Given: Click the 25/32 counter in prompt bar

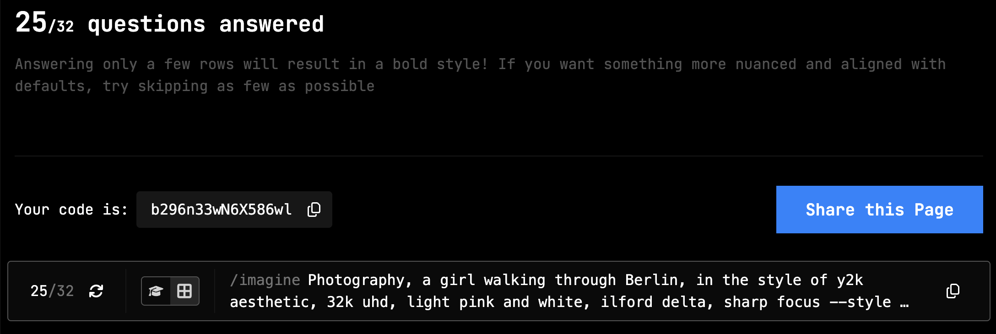Looking at the screenshot, I should (52, 291).
